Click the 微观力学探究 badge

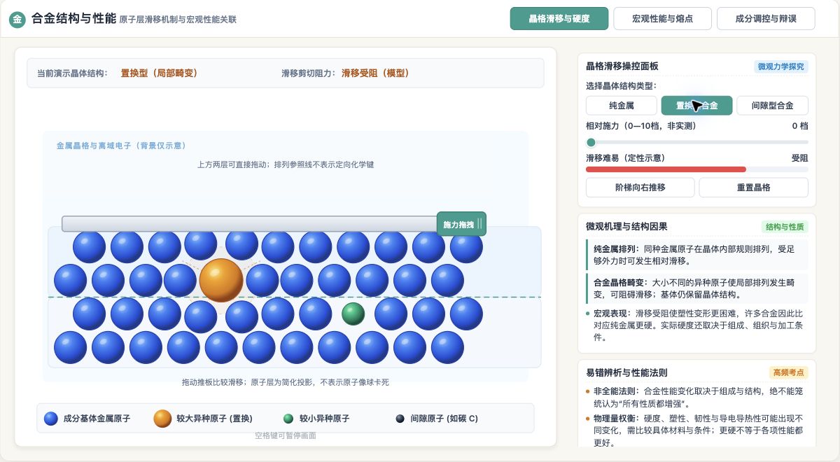781,66
